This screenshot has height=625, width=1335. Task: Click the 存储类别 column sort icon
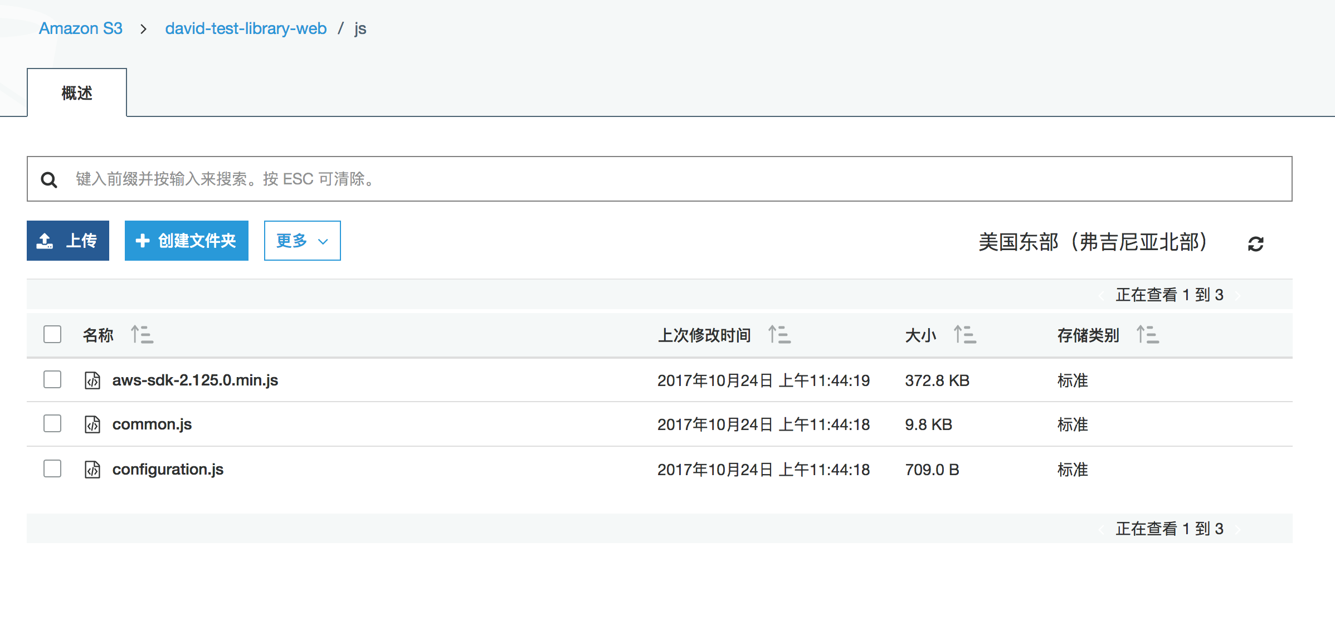click(x=1147, y=335)
